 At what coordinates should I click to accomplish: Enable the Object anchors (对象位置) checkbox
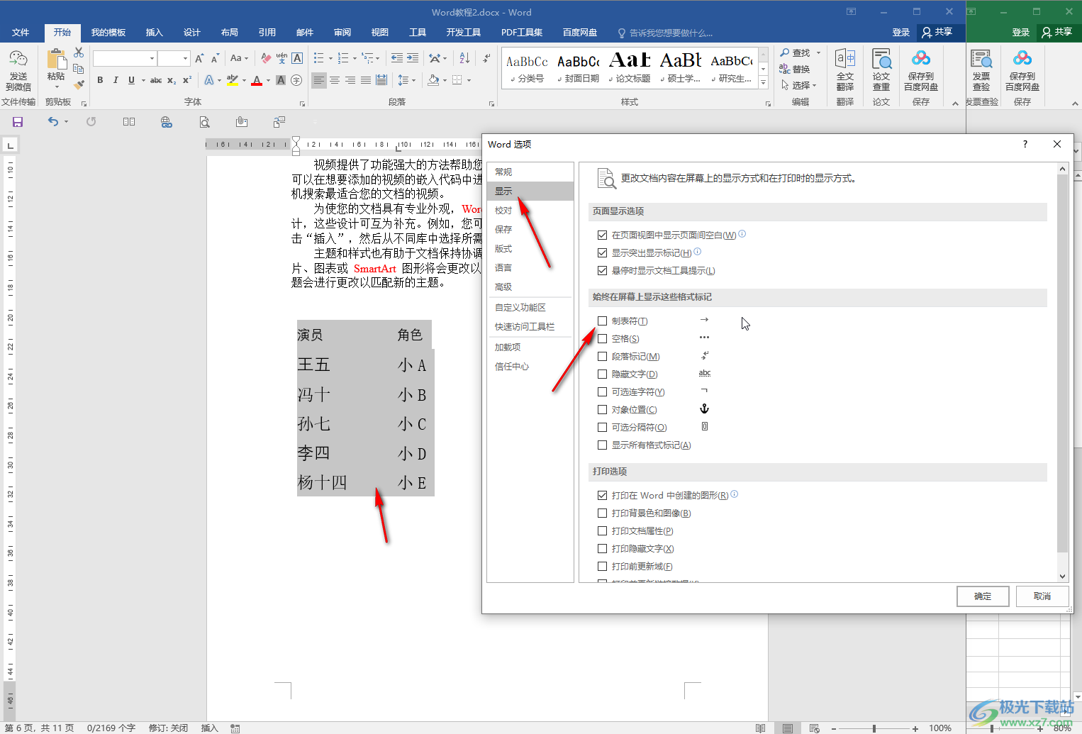602,409
